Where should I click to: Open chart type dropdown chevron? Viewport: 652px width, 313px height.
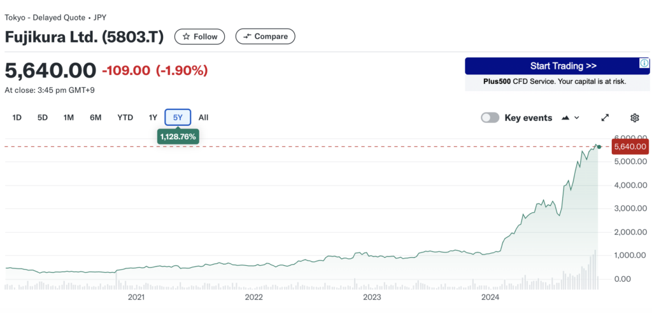pyautogui.click(x=577, y=118)
